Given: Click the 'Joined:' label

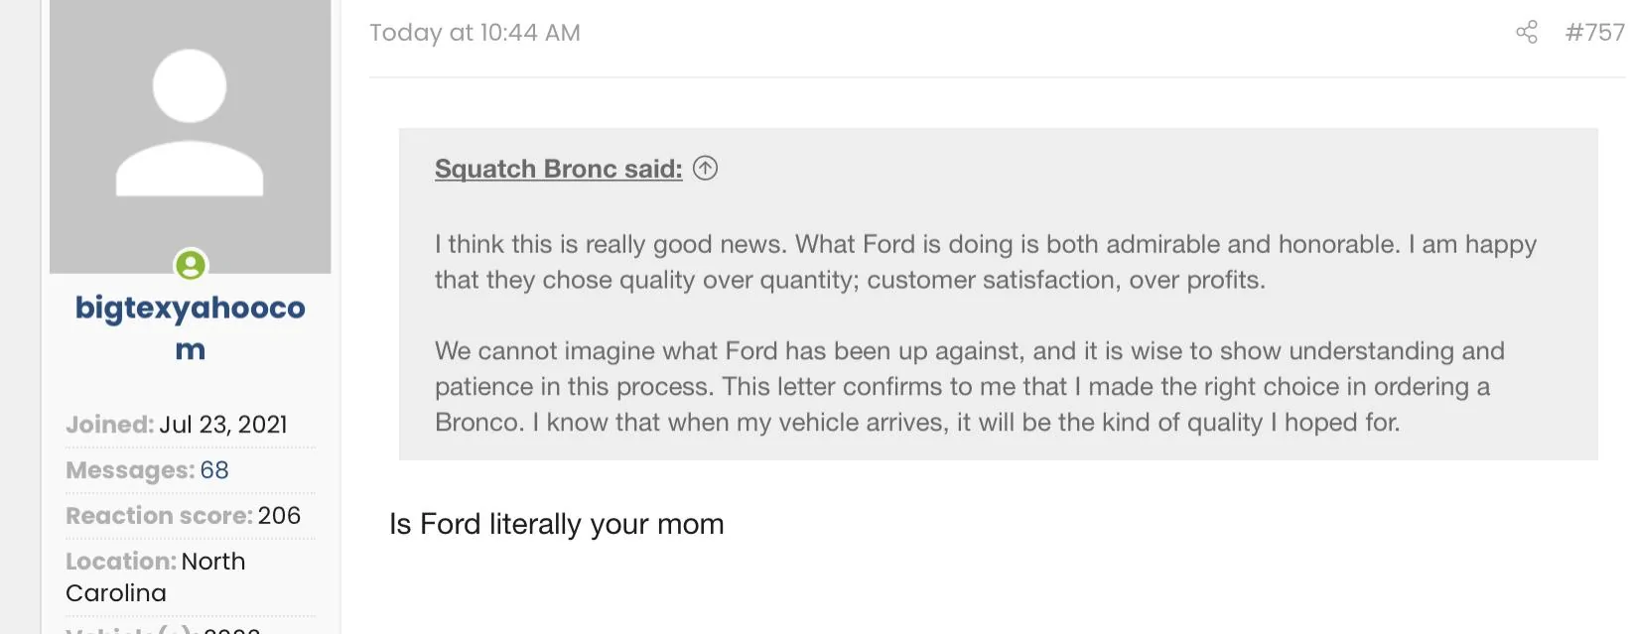Looking at the screenshot, I should 110,425.
